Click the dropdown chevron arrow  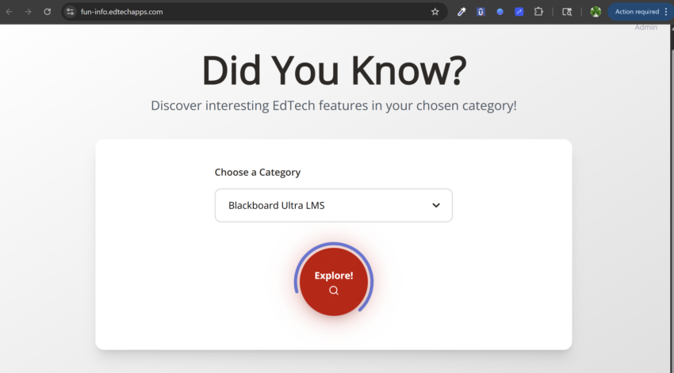(x=436, y=205)
